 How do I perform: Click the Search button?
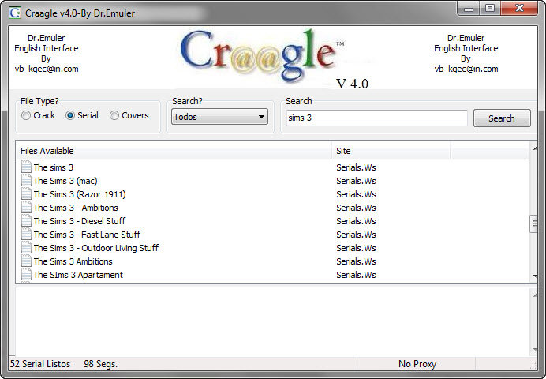pos(502,118)
